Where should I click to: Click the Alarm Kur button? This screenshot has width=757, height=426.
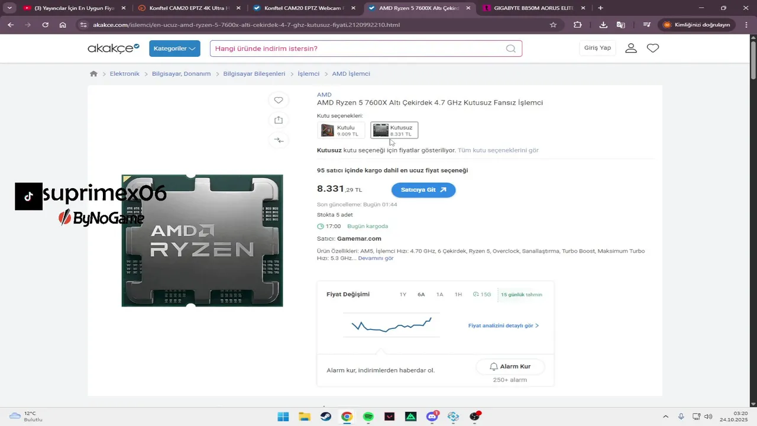[510, 366]
